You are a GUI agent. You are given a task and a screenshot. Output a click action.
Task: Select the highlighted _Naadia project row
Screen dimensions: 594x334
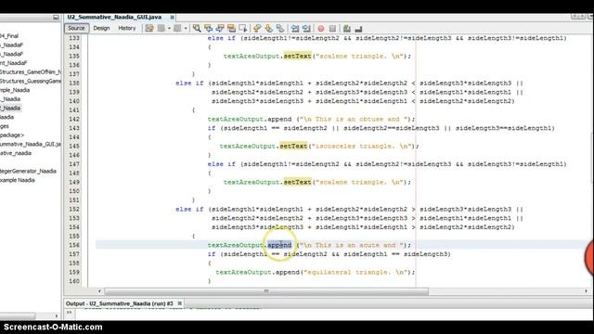10,108
